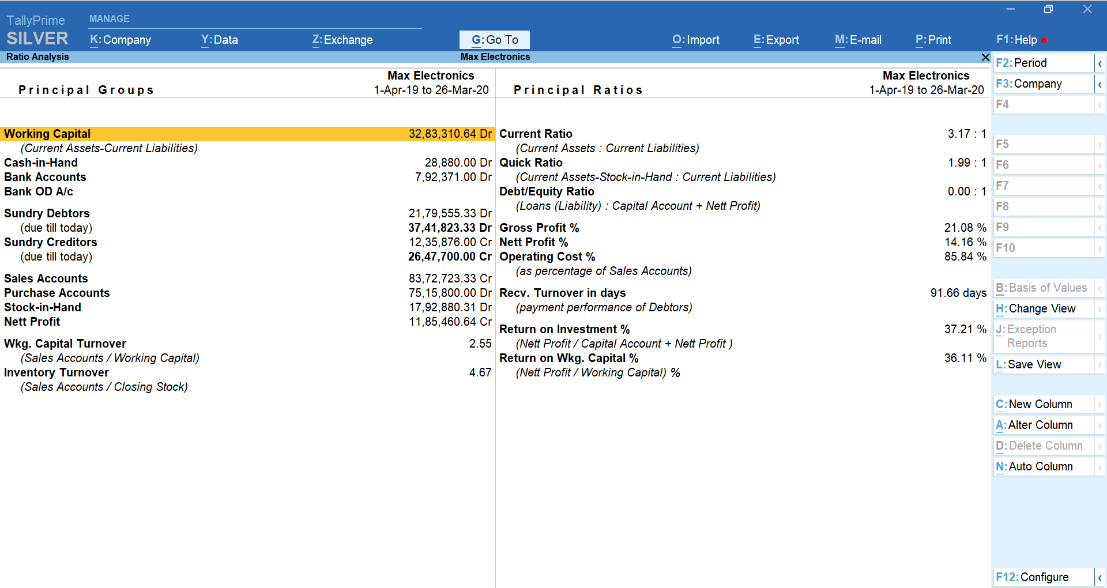Click the Operating Cost % label
This screenshot has height=588, width=1107.
pos(548,257)
